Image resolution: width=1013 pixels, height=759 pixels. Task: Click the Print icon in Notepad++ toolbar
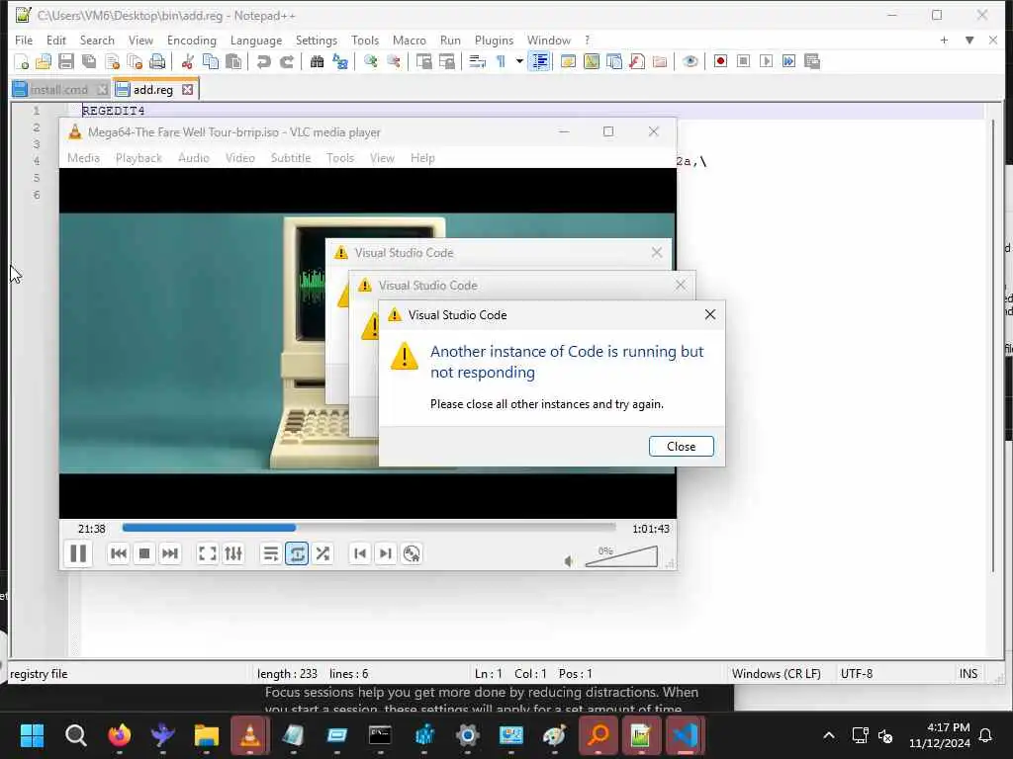coord(157,61)
